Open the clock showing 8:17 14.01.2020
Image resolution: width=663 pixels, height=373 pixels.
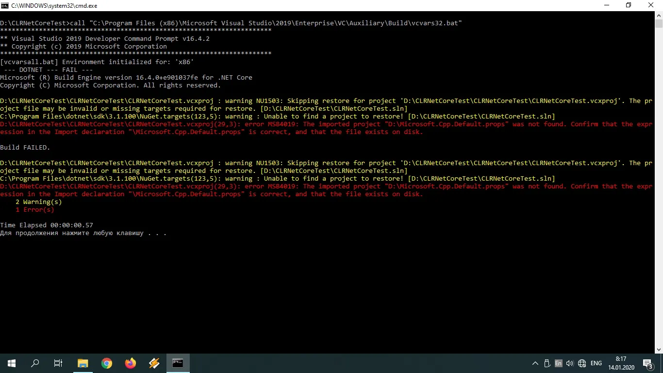point(621,363)
